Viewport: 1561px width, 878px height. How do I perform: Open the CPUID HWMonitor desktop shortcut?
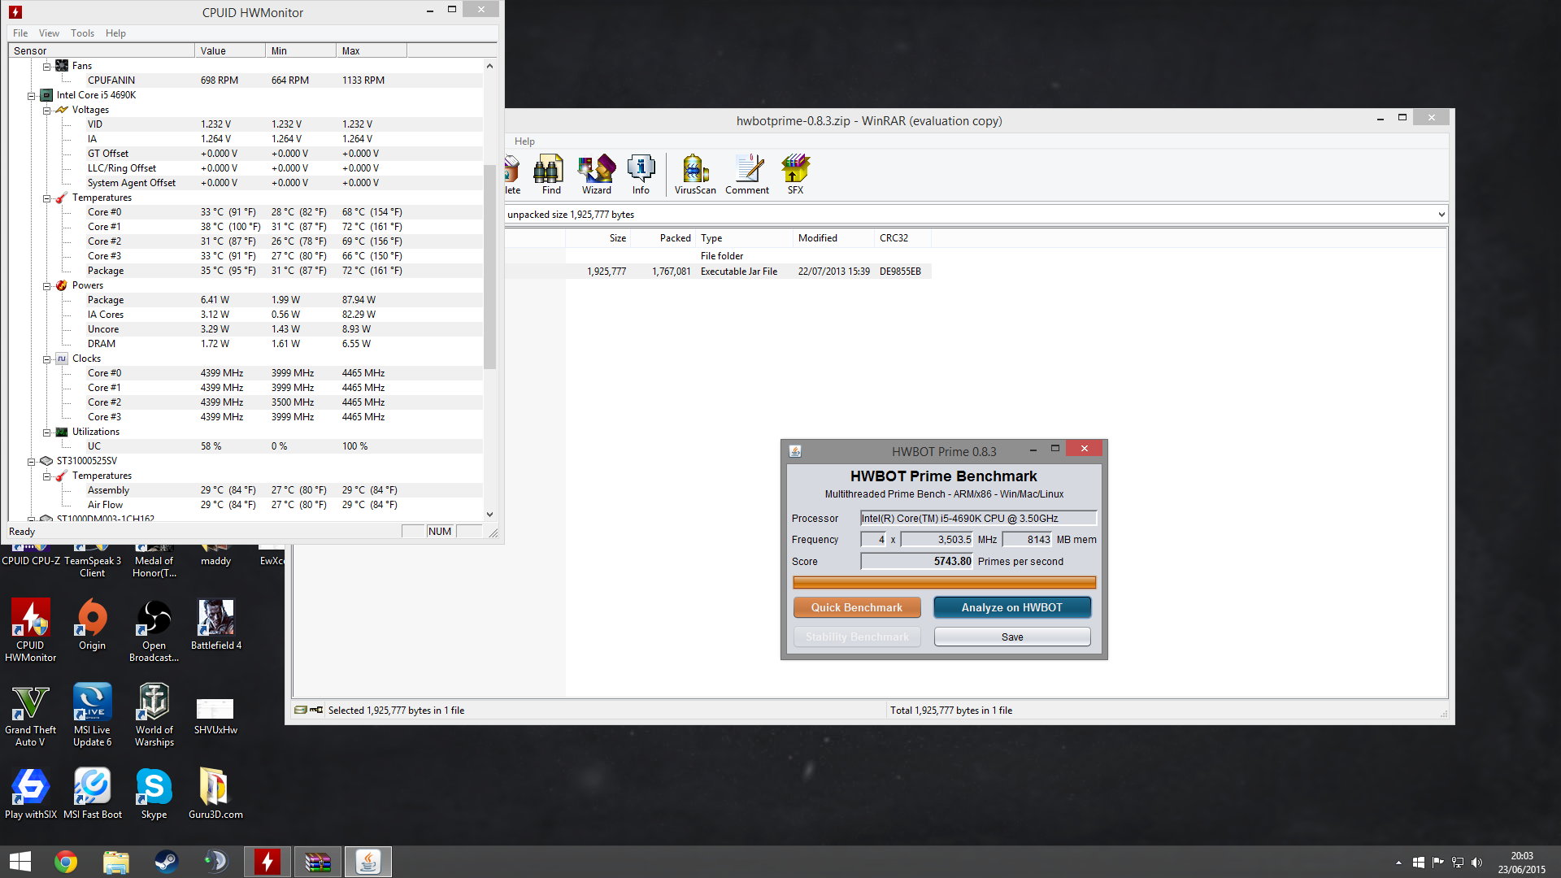(31, 630)
